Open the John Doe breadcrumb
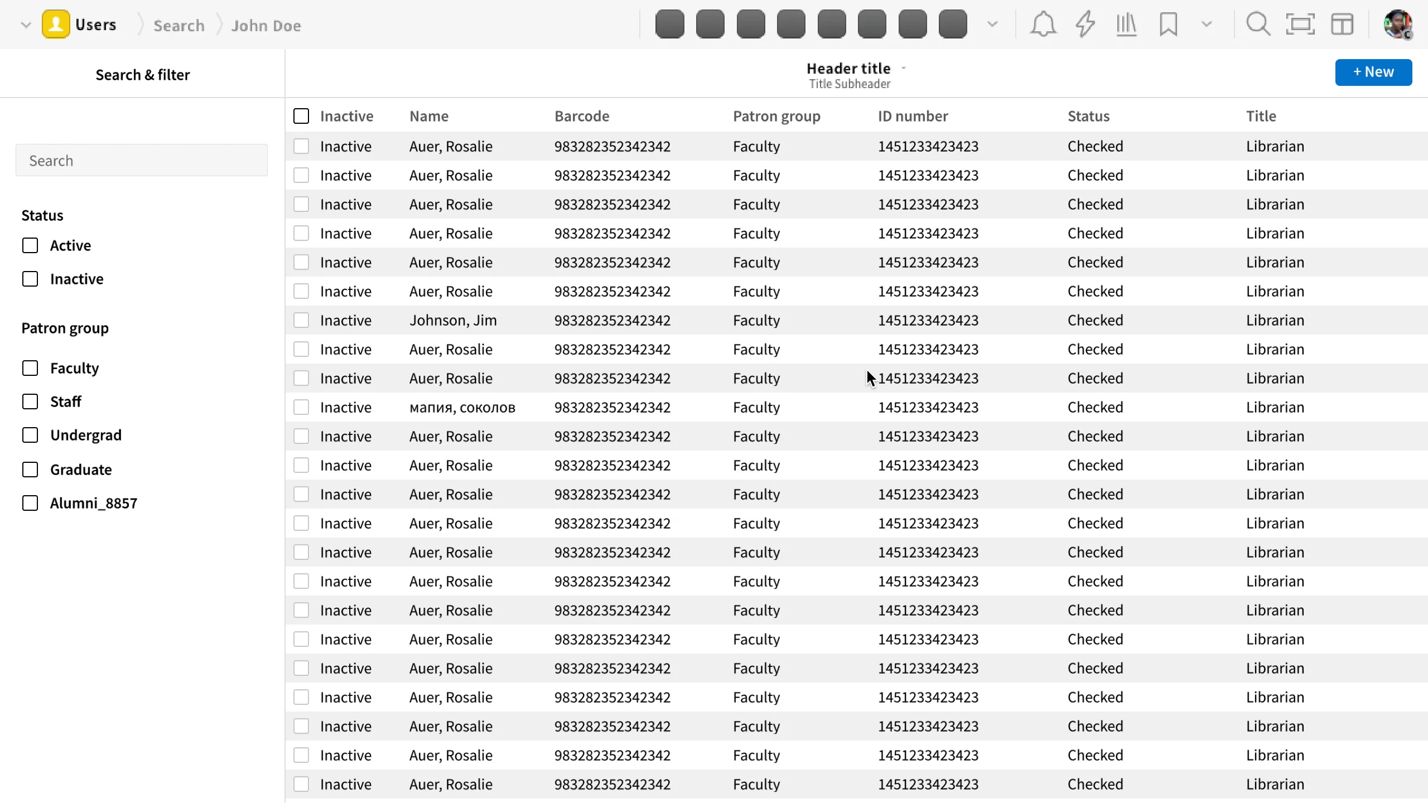This screenshot has width=1428, height=803. point(266,26)
